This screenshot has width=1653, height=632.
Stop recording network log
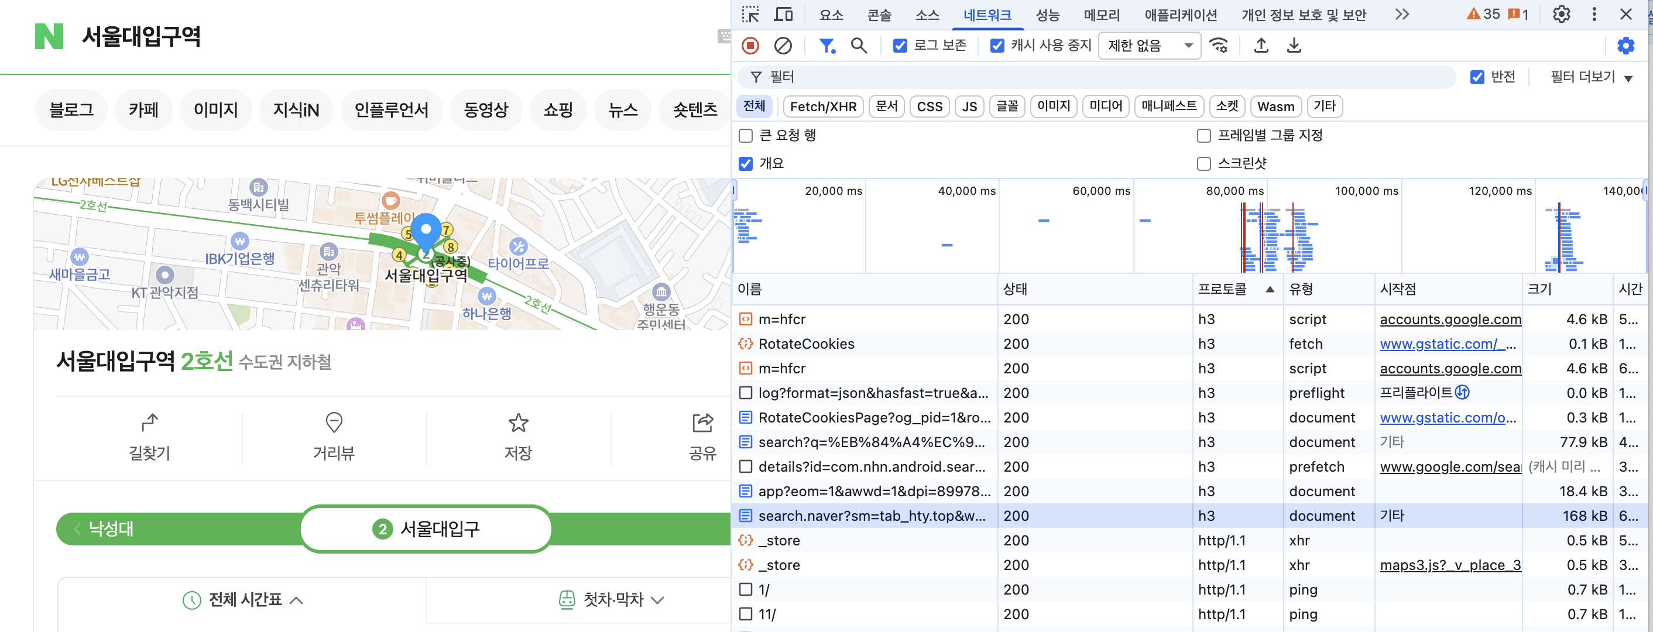[x=750, y=46]
